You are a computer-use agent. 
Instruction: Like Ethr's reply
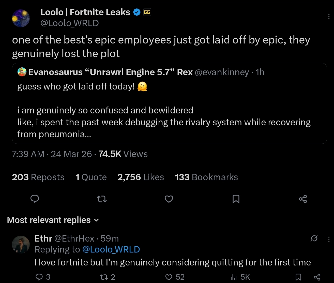tap(169, 277)
